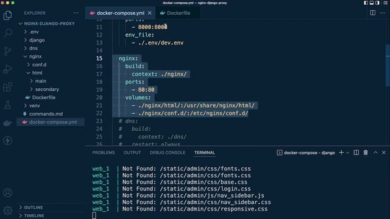
Task: Toggle bottom panel layout icon
Action: [372, 2]
